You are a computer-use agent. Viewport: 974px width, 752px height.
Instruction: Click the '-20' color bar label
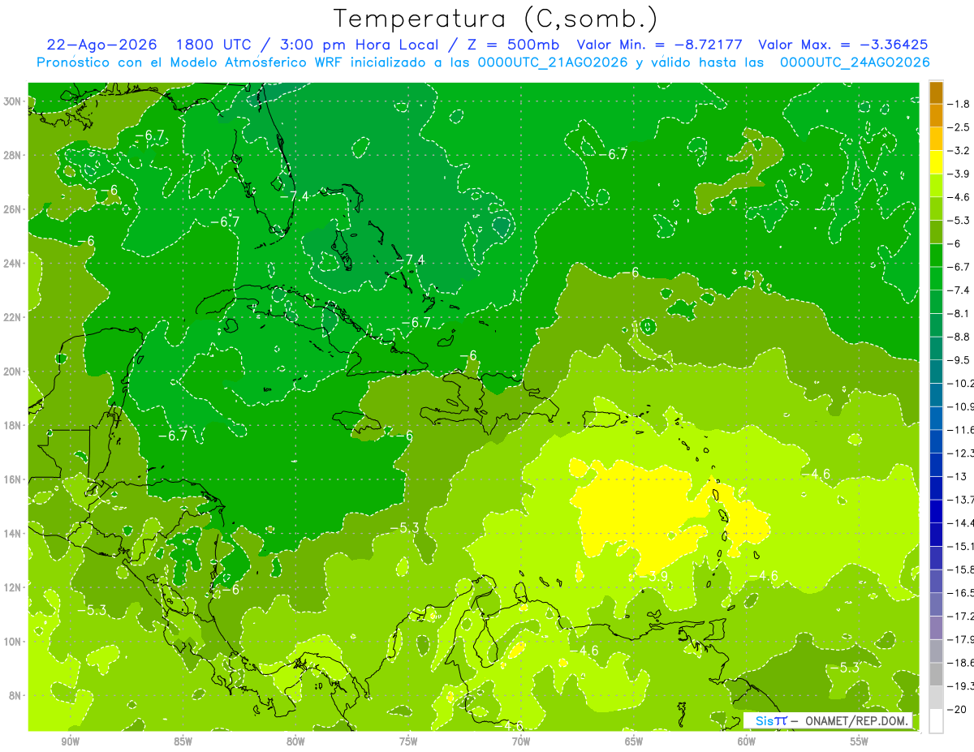957,710
